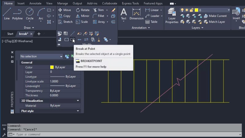This screenshot has height=138, width=245.
Task: Toggle layer 0 on/off lightbulb
Action: (x=182, y=10)
